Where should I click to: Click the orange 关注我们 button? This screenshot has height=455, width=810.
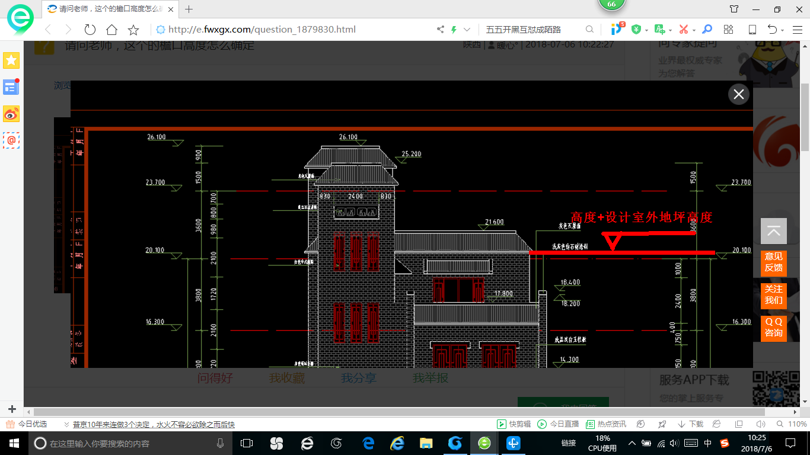point(774,295)
